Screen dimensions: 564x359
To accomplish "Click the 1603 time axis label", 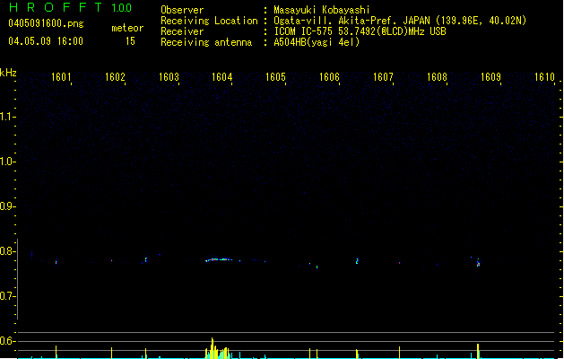I will coord(169,77).
